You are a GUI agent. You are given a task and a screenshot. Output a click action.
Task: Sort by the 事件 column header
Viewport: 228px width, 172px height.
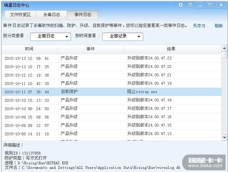coord(91,49)
